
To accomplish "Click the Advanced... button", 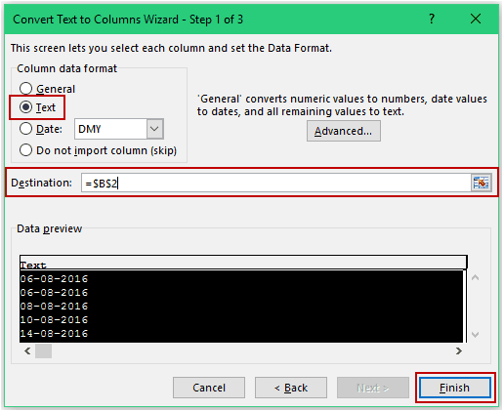I will tap(344, 131).
